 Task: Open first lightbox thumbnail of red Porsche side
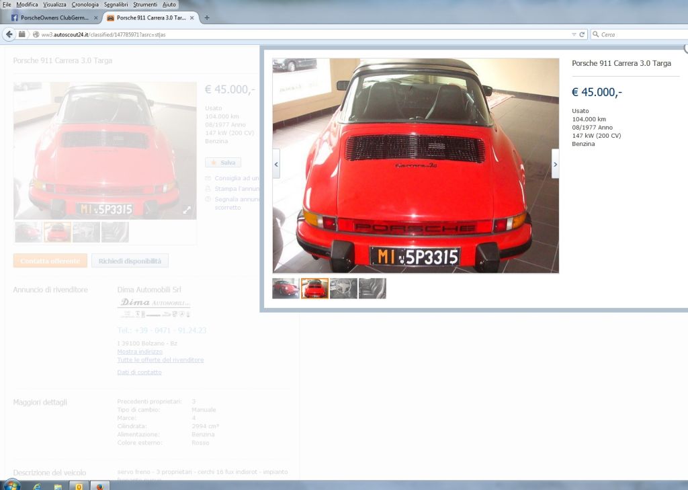click(286, 288)
